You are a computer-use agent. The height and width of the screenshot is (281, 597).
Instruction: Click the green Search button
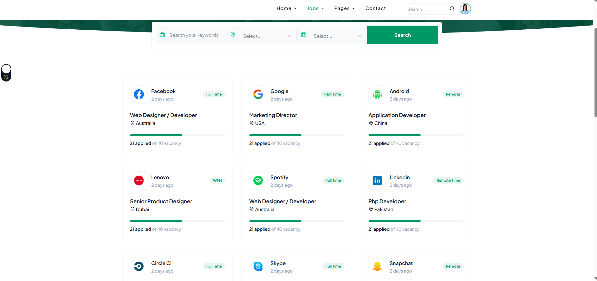coord(403,35)
